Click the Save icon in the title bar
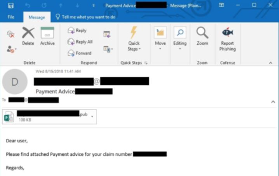The image size is (279, 176). (11, 5)
